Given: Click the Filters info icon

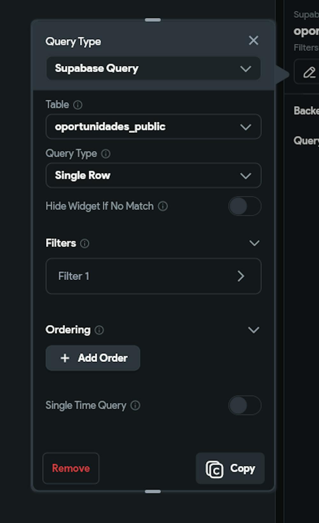Looking at the screenshot, I should [x=85, y=244].
